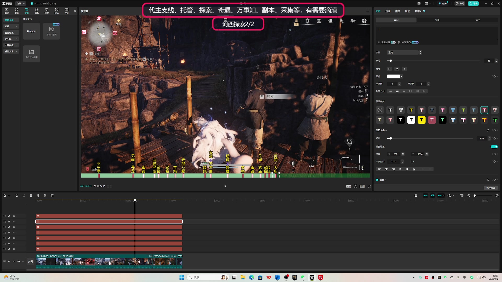The image size is (502, 282).
Task: Toggle the 等比缩放 uniform scale switch
Action: click(x=494, y=147)
